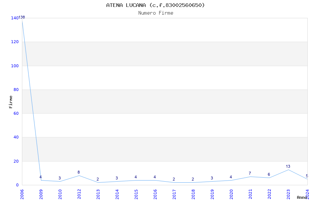Select the value label 3 above 2010
Image resolution: width=311 pixels, height=201 pixels.
coord(60,178)
